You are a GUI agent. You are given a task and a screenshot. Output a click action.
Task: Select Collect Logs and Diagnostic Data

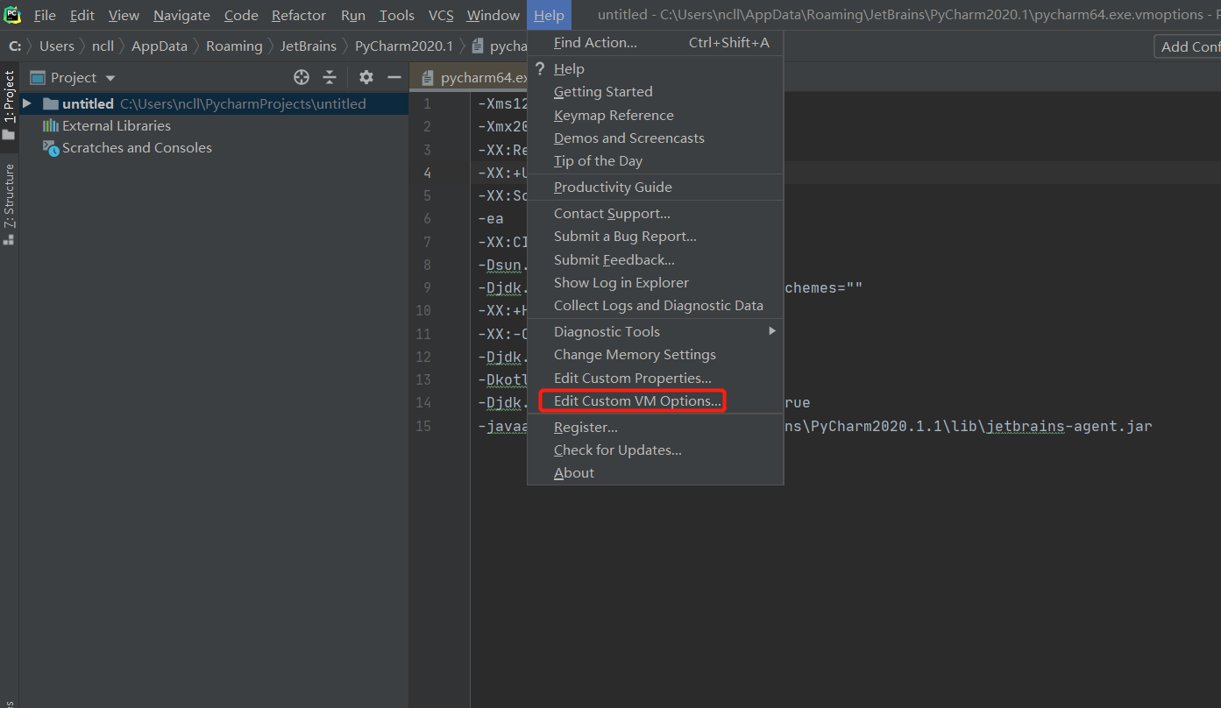pyautogui.click(x=655, y=306)
